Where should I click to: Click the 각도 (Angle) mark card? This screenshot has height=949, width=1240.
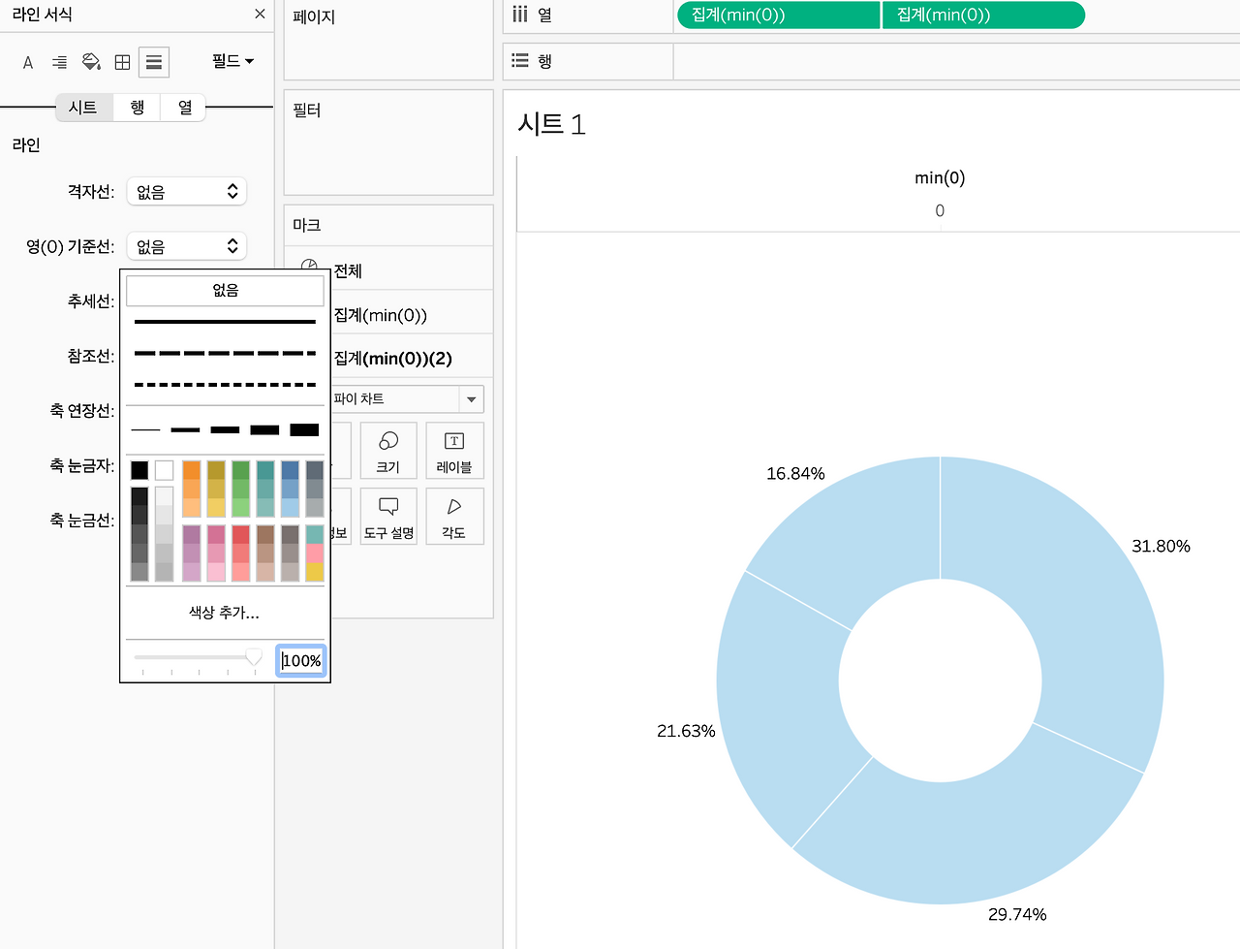pyautogui.click(x=454, y=517)
